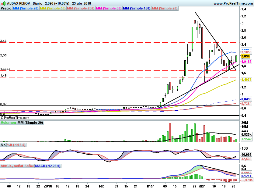The width and height of the screenshot is (254, 189).
Task: Open the www.ProRealTime.com link
Action: click(233, 3)
